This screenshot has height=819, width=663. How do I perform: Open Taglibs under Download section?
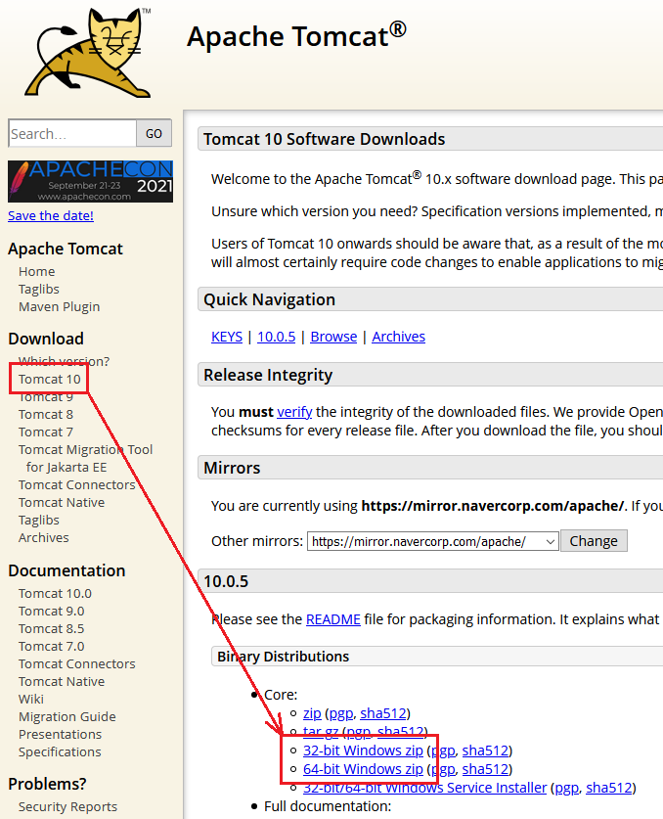click(x=39, y=521)
